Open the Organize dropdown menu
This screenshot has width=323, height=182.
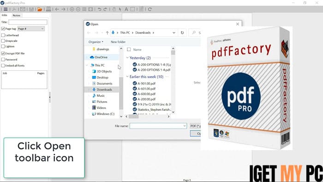[x=96, y=42]
